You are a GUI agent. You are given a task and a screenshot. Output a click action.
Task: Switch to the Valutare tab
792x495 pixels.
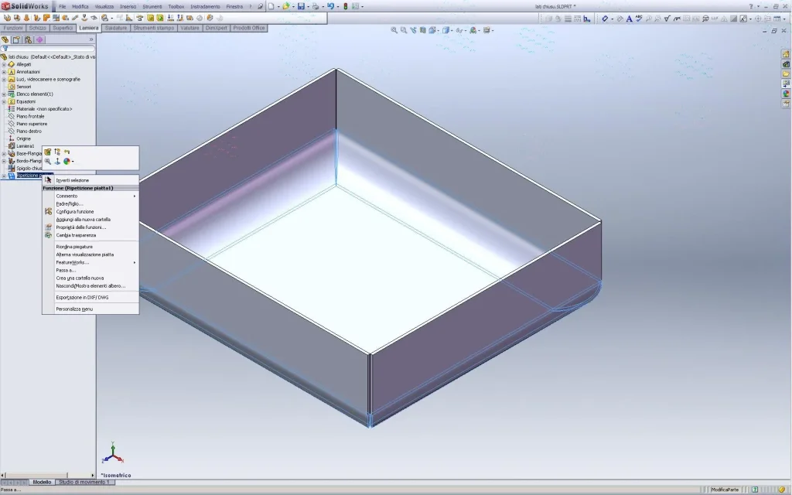(x=189, y=28)
